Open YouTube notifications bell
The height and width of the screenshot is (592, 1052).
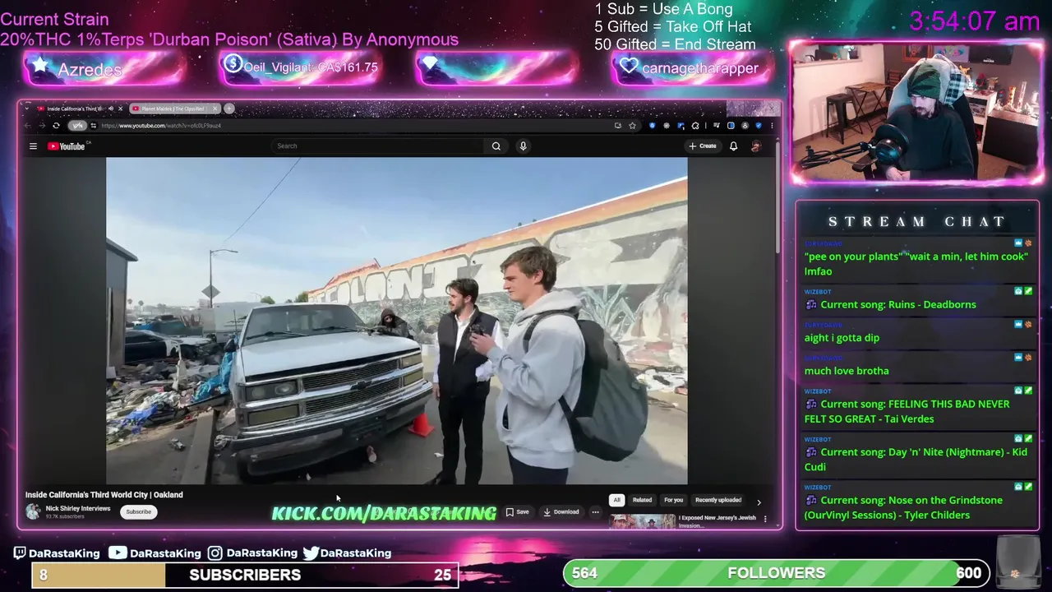click(733, 146)
